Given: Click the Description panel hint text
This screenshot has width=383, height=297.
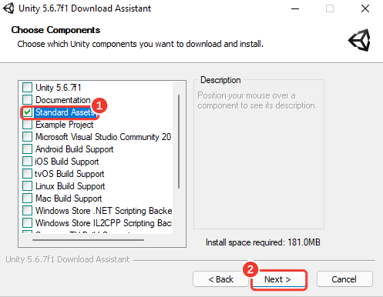Looking at the screenshot, I should point(257,100).
